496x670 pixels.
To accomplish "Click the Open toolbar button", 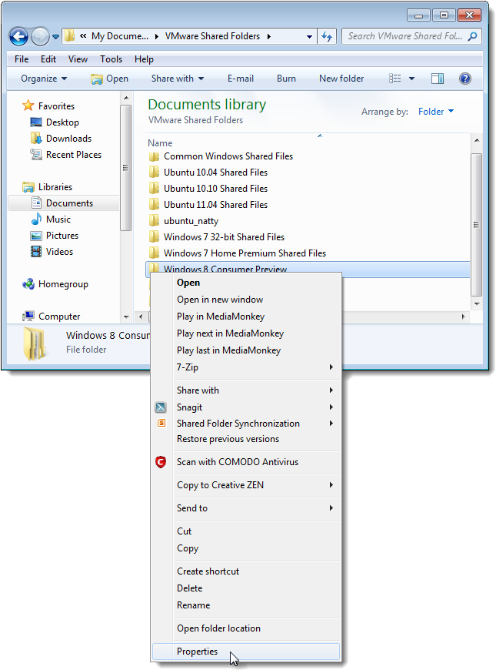I will point(110,79).
